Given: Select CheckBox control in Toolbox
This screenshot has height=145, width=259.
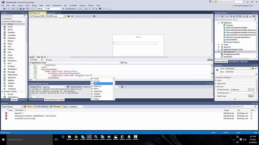Looking at the screenshot, I should click(x=11, y=32).
